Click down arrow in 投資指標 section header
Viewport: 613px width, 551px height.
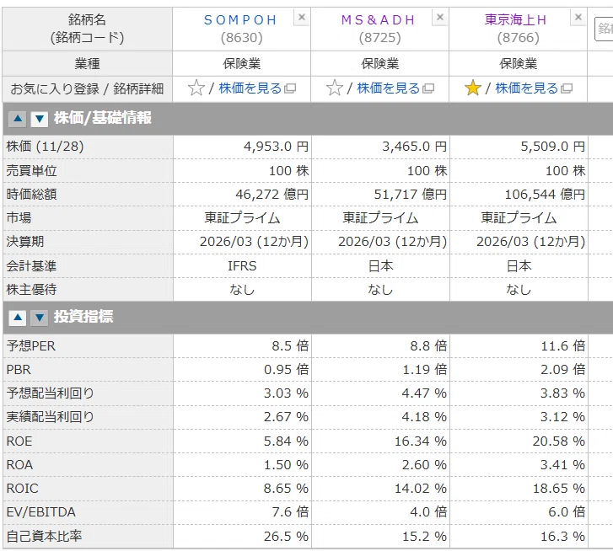[x=39, y=318]
